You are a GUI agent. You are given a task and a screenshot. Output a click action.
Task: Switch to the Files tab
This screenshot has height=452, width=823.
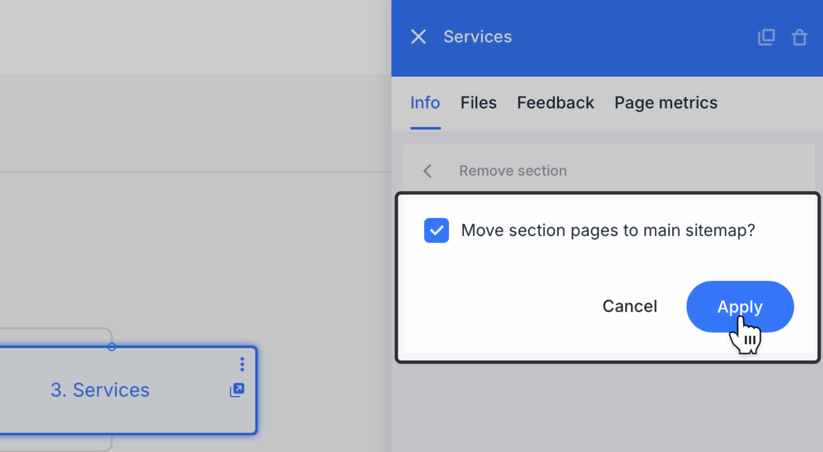click(478, 103)
